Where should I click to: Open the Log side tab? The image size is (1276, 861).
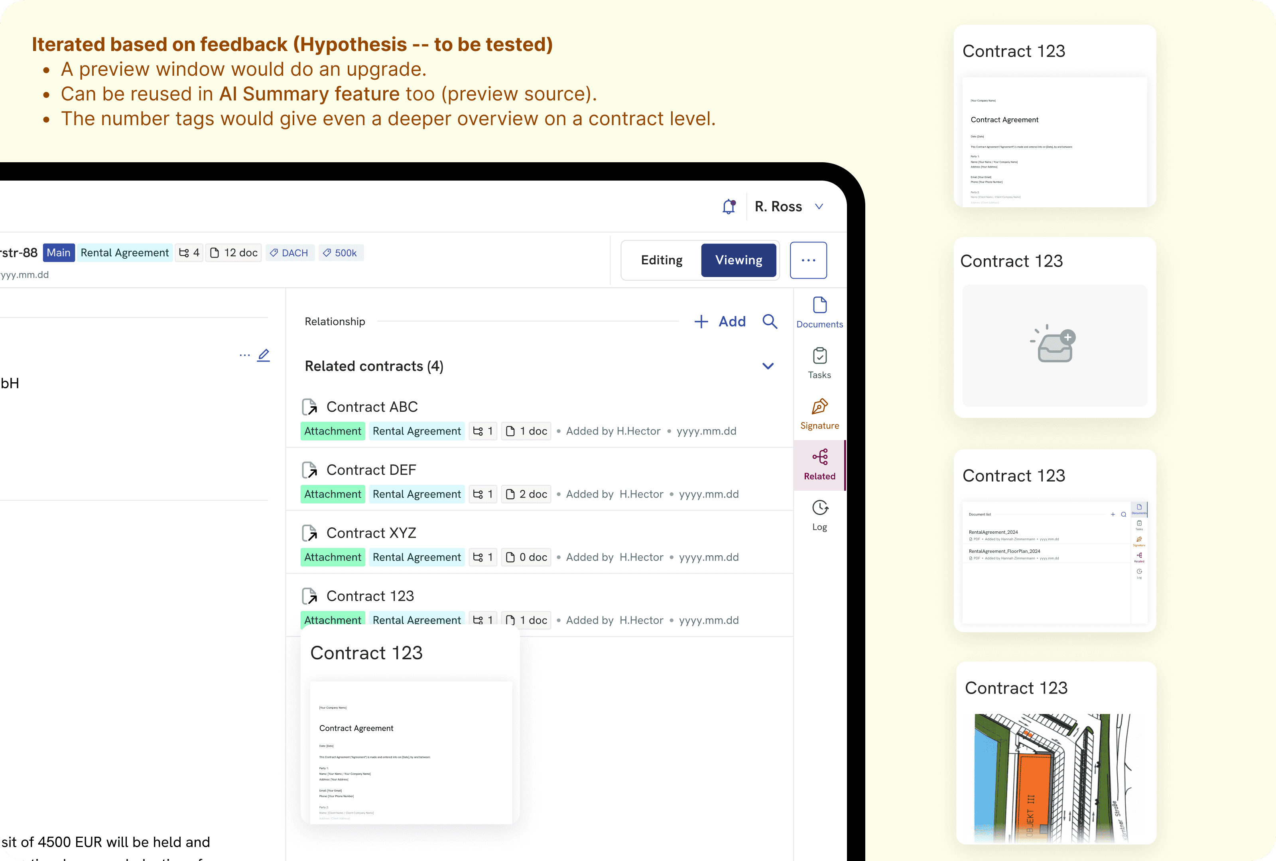[x=819, y=515]
